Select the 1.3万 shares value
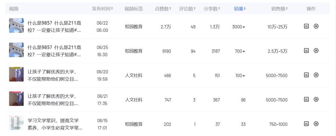 click(215, 27)
